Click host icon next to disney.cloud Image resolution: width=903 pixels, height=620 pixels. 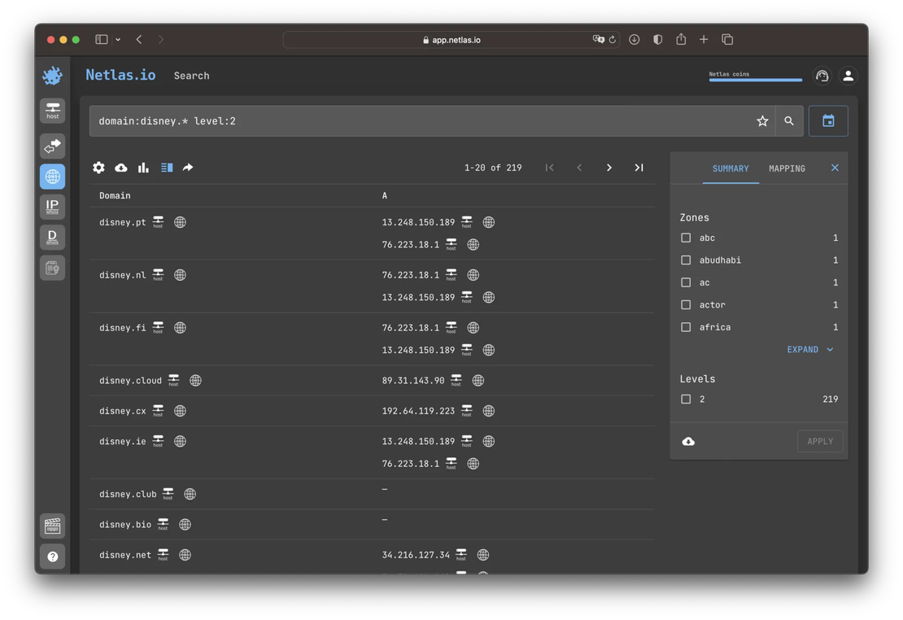click(x=173, y=381)
